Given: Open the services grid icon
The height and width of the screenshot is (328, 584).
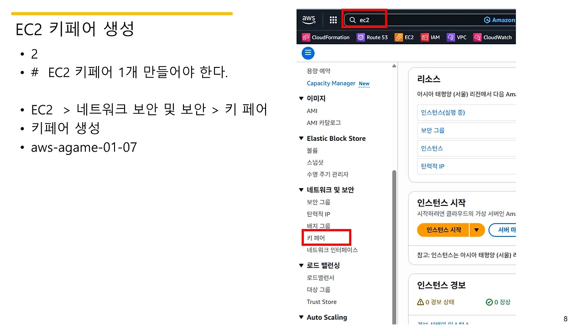Looking at the screenshot, I should click(333, 20).
